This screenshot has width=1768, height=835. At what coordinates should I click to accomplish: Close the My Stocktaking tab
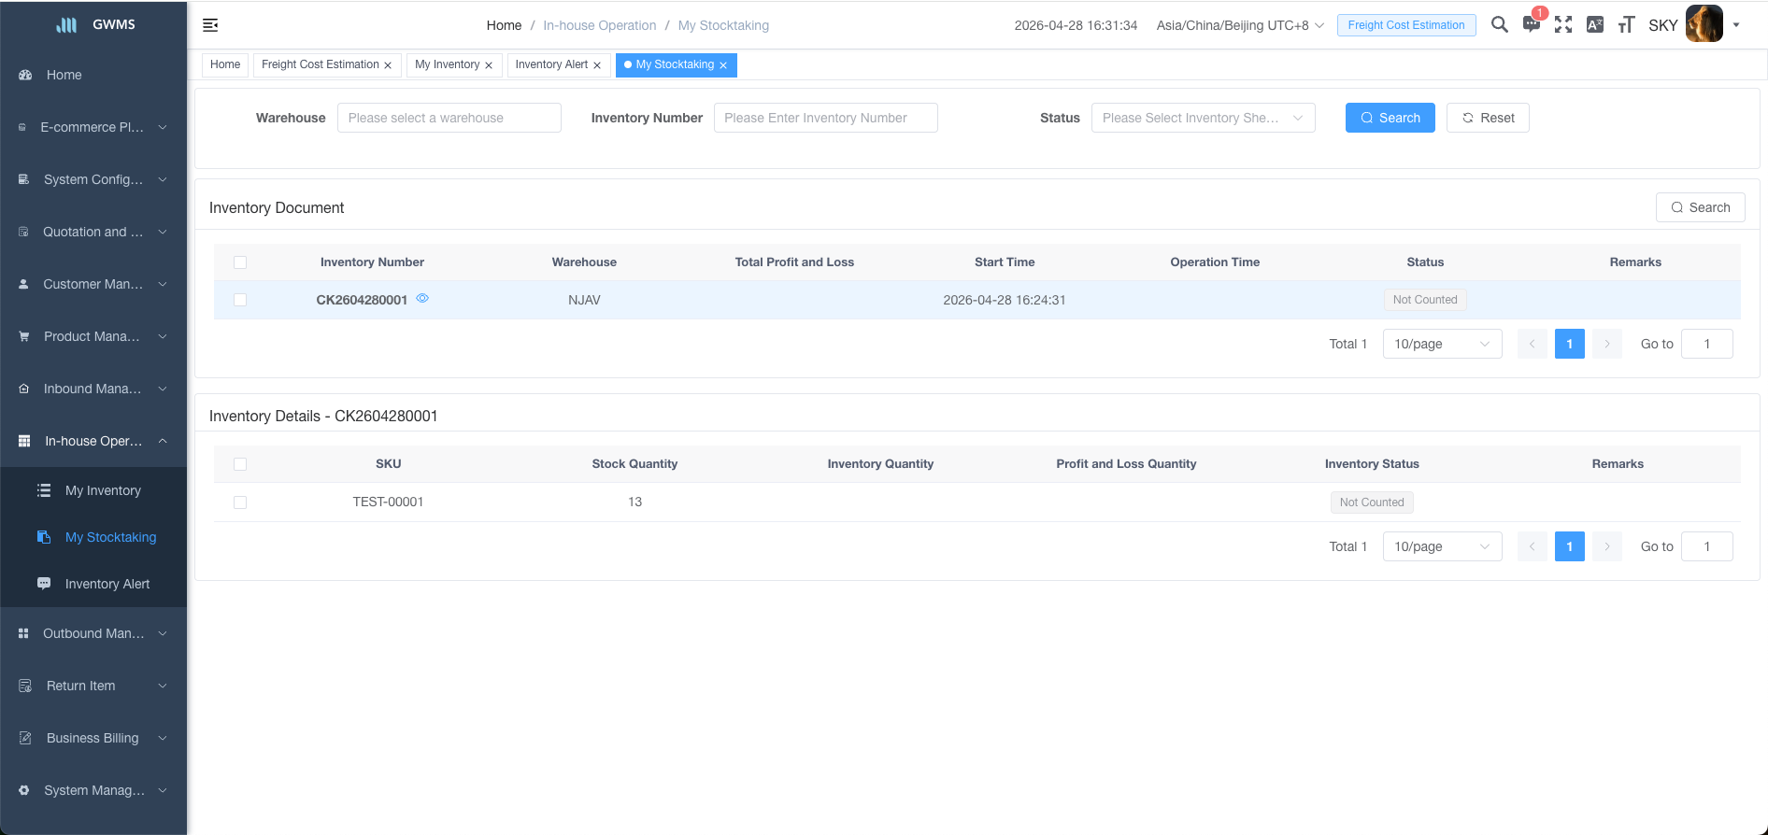723,65
